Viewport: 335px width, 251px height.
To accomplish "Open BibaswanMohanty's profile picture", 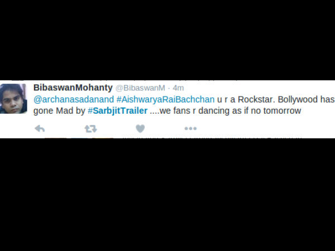I will 13,98.
